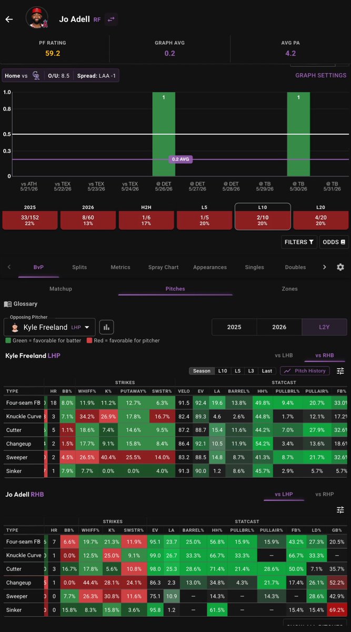Image resolution: width=351 pixels, height=632 pixels.
Task: Select the 5/30/26 @ TB green bar
Action: coord(298,134)
